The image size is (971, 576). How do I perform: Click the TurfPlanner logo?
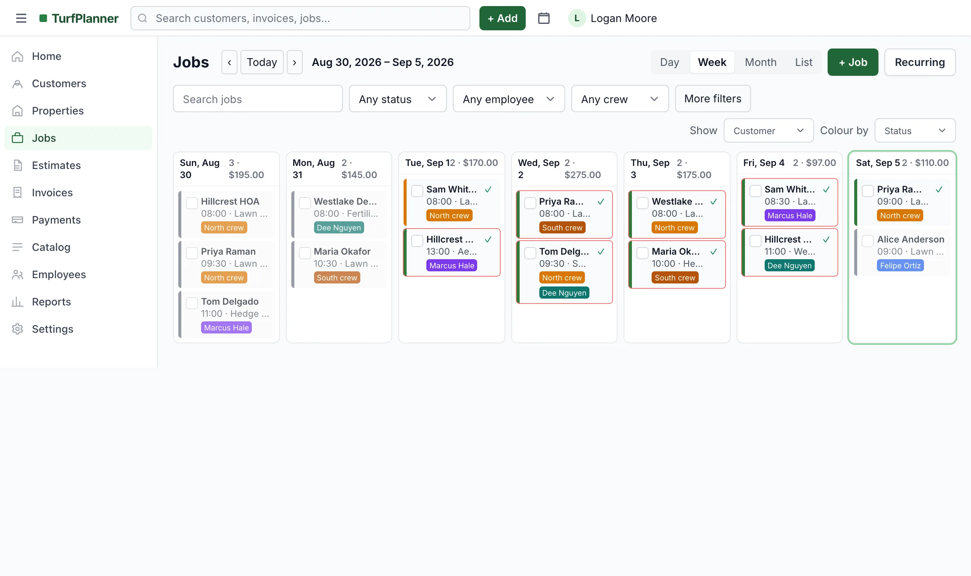click(79, 18)
